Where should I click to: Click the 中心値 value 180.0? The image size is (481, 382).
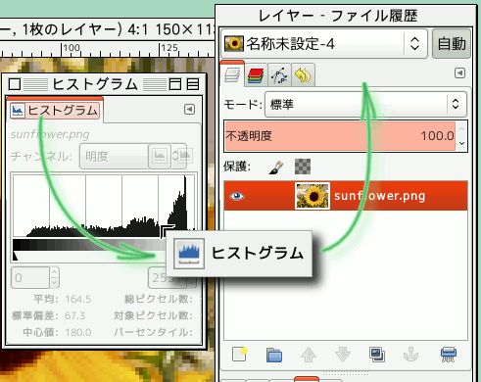(78, 332)
